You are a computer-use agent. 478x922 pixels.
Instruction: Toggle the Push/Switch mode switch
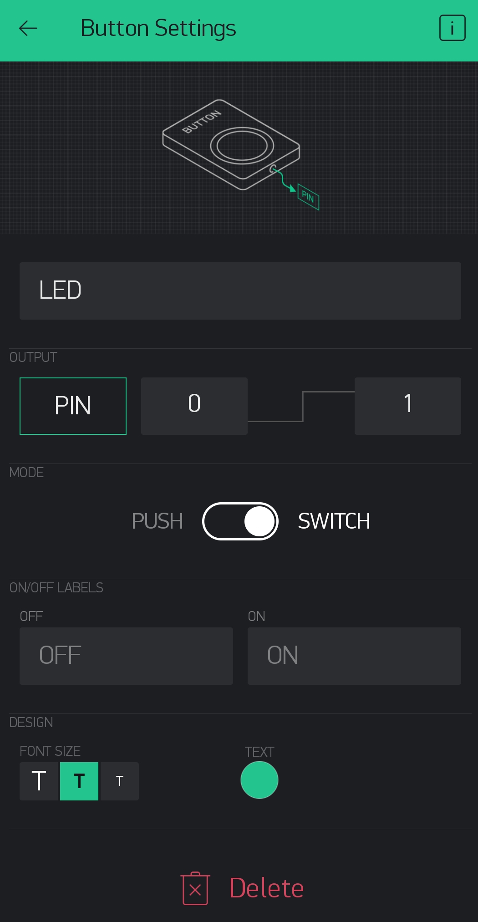click(x=240, y=521)
